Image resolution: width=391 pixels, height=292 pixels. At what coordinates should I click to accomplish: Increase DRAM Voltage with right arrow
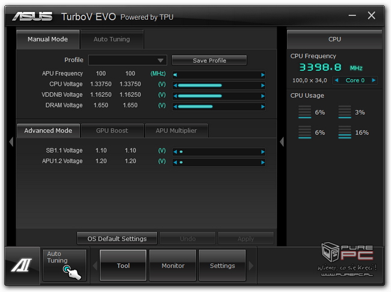point(263,106)
